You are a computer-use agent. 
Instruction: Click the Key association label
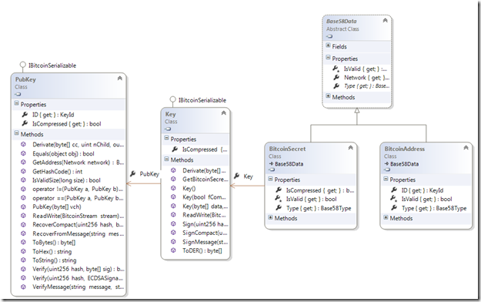248,176
